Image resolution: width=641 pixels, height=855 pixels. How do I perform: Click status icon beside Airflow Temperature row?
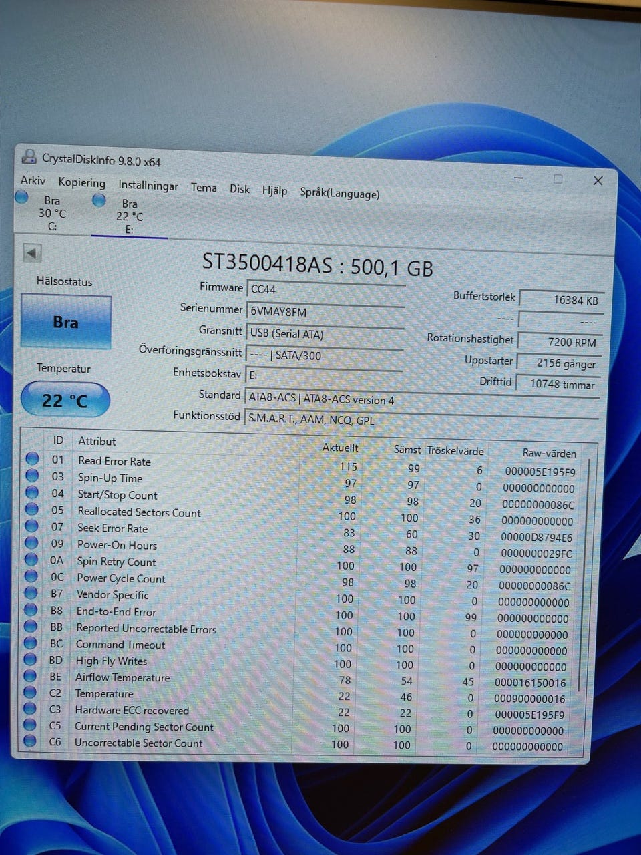[x=30, y=676]
